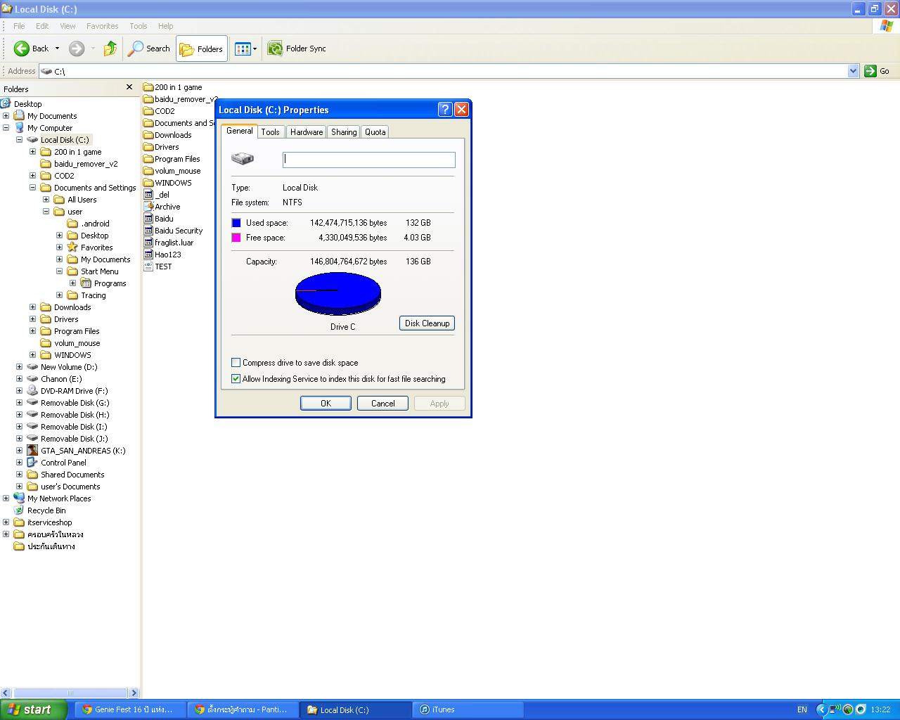Select the Hao123 file
Image resolution: width=900 pixels, height=720 pixels.
tap(162, 255)
